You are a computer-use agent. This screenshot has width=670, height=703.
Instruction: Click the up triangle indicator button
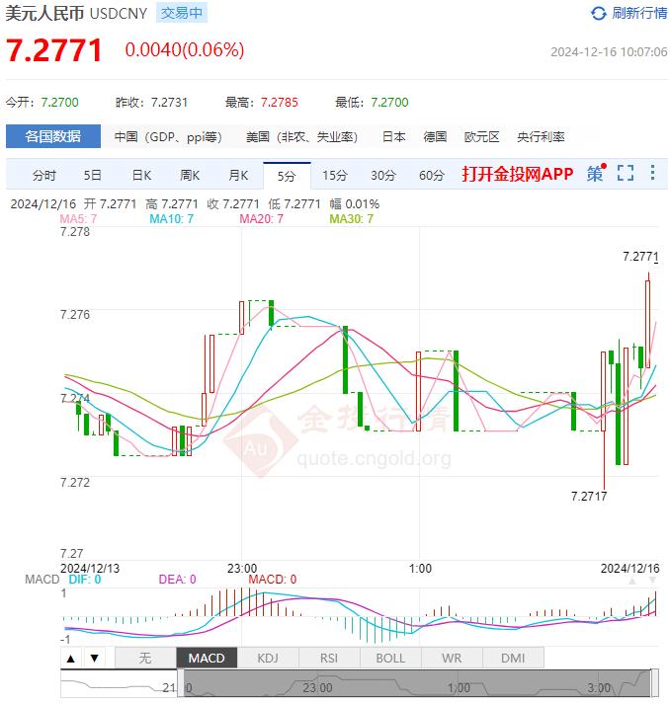point(71,659)
